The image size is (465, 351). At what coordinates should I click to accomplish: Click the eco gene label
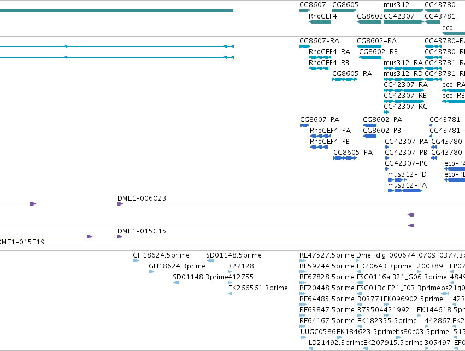click(447, 28)
